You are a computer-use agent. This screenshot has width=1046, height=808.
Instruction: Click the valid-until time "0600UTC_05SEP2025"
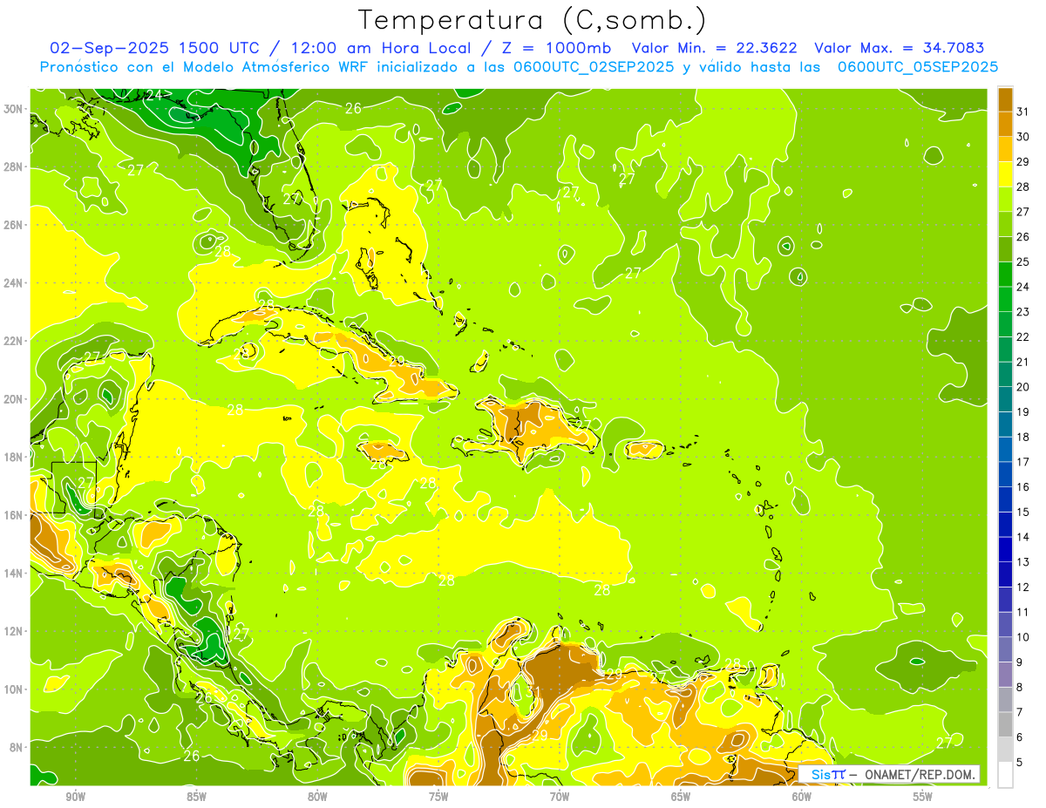918,66
